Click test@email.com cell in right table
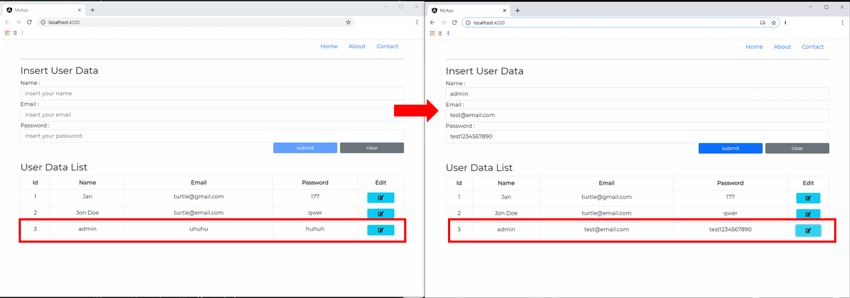The width and height of the screenshot is (850, 298). [606, 230]
